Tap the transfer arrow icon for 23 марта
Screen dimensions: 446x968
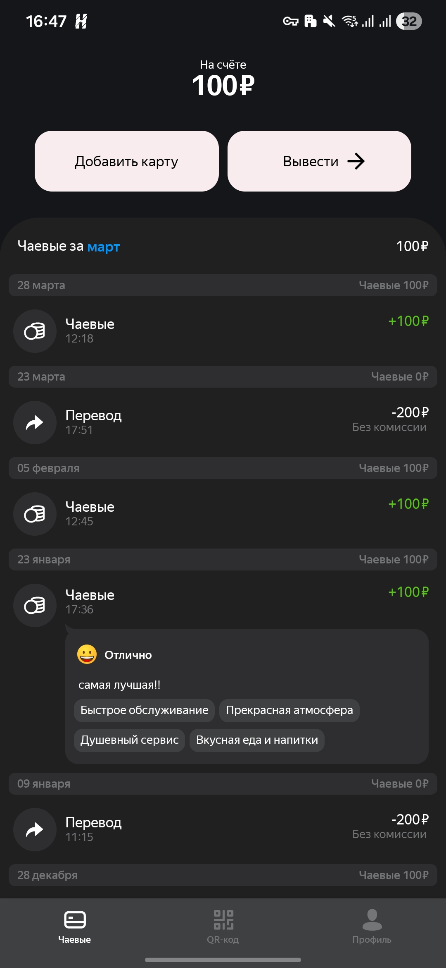pos(35,423)
